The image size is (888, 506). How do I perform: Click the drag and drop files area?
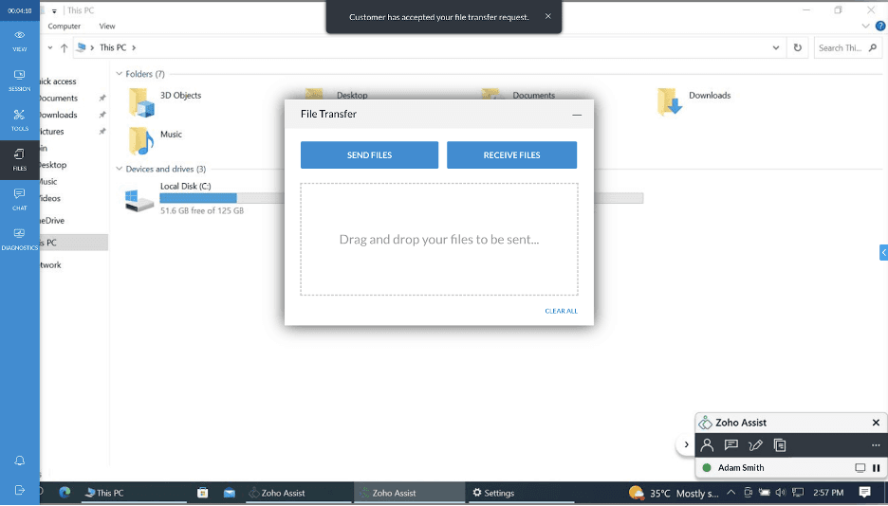[x=439, y=239]
